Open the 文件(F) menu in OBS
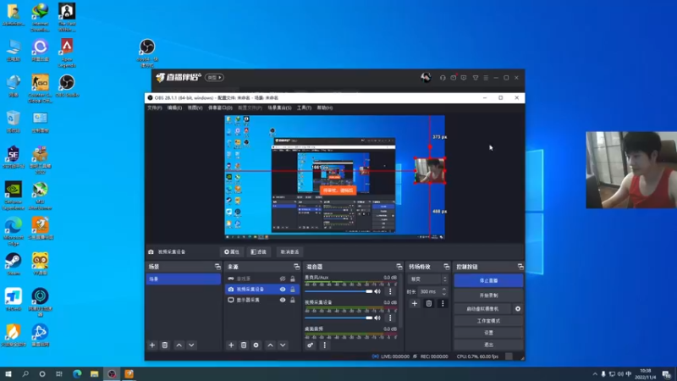677x381 pixels. 155,108
